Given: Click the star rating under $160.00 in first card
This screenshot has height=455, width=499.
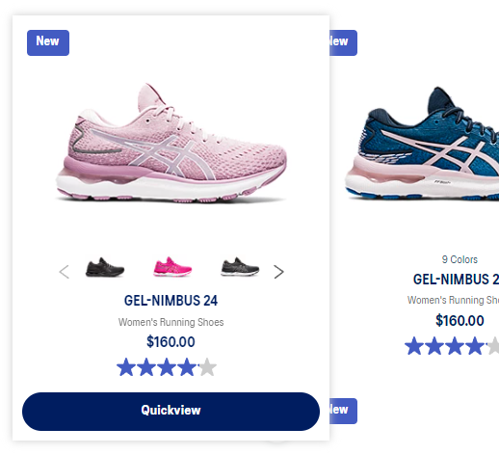Looking at the screenshot, I should 167,367.
